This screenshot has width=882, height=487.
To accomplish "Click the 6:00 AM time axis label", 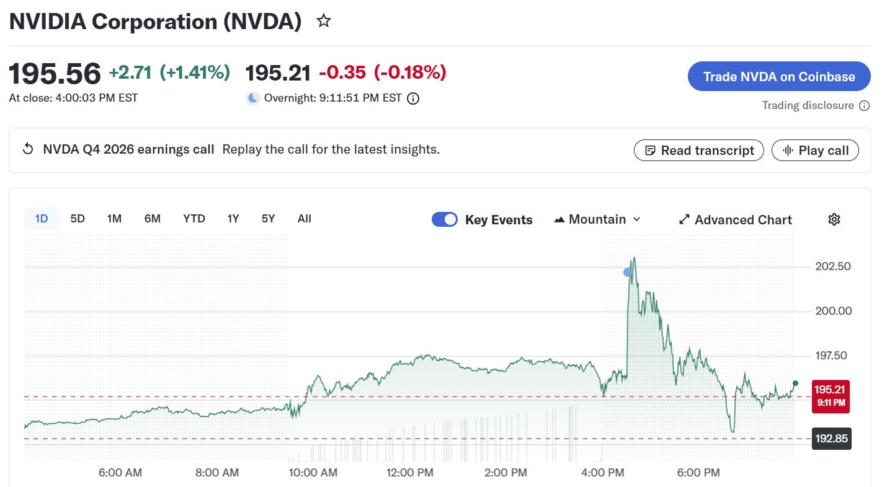I will 120,473.
